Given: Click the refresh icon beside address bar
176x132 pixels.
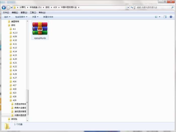Looking at the screenshot, I should click(132, 7).
